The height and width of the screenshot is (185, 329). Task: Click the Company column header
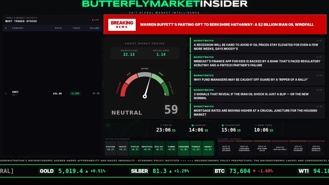pyautogui.click(x=18, y=28)
